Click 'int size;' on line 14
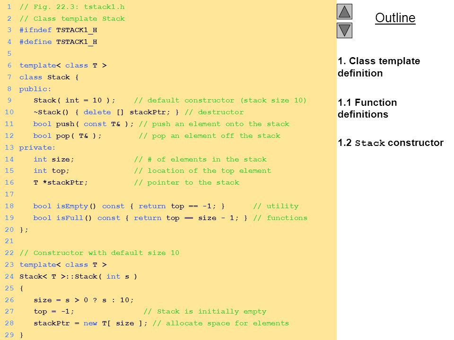 [x=54, y=160]
